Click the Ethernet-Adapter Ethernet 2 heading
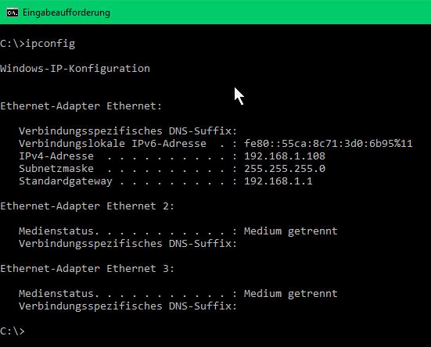The width and height of the screenshot is (431, 347). [x=87, y=206]
